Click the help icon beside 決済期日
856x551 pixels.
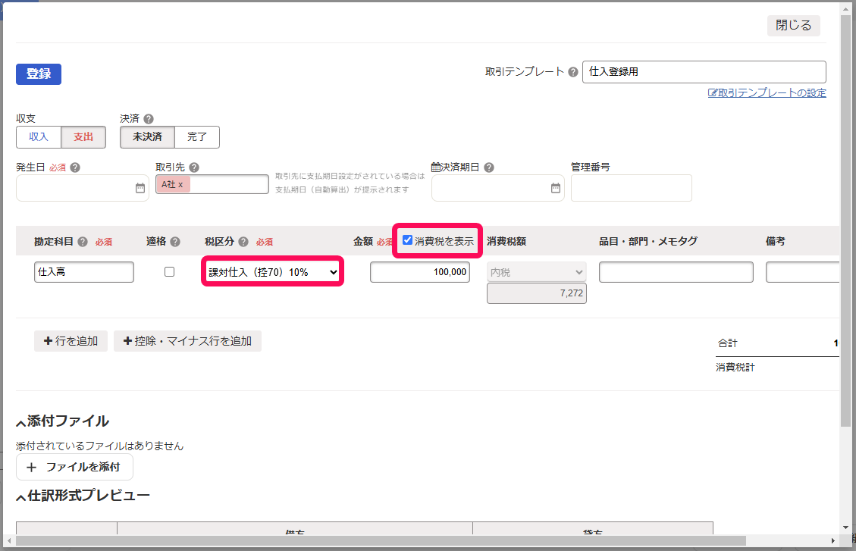pos(489,167)
